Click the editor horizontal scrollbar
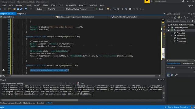The image size is (195, 109). coord(83,76)
